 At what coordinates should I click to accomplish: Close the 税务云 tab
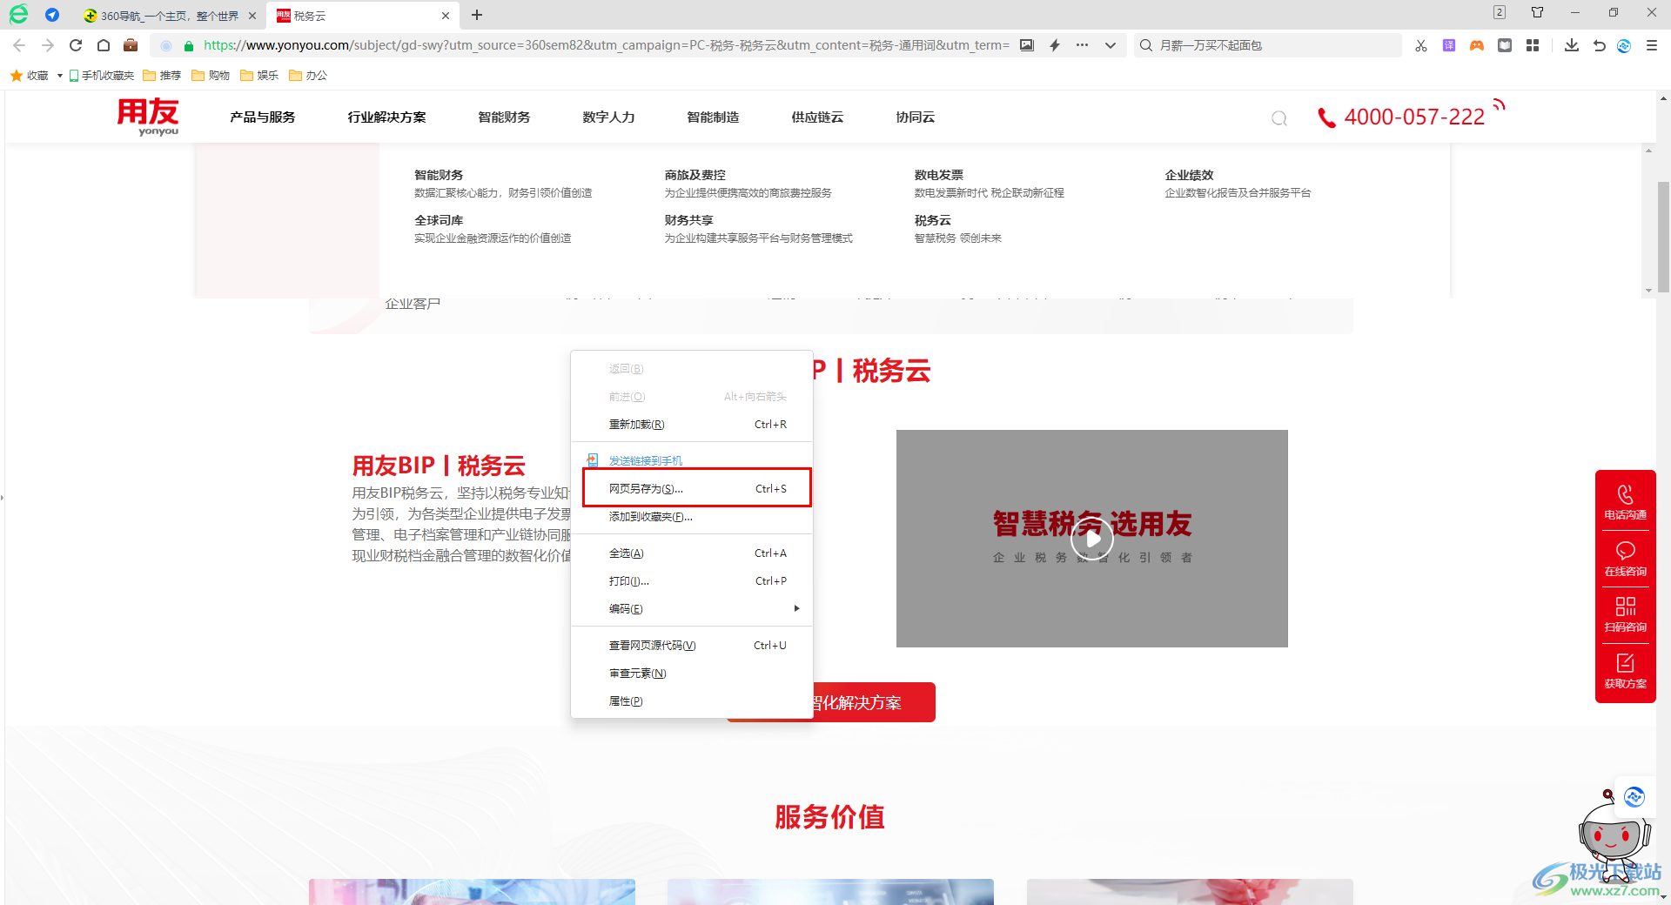pos(446,16)
